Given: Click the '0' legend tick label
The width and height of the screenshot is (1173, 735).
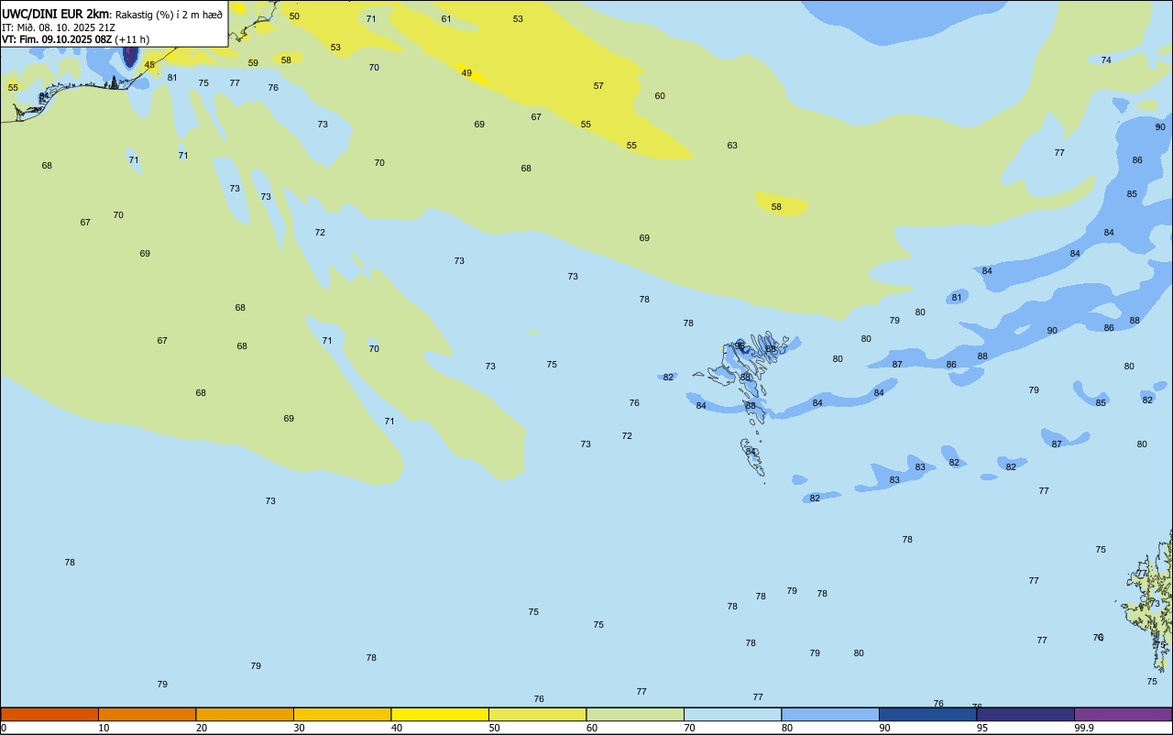Looking at the screenshot, I should (4, 728).
